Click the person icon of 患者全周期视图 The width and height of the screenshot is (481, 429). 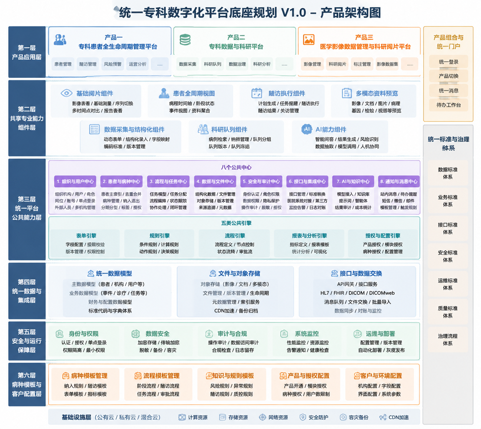tap(164, 93)
